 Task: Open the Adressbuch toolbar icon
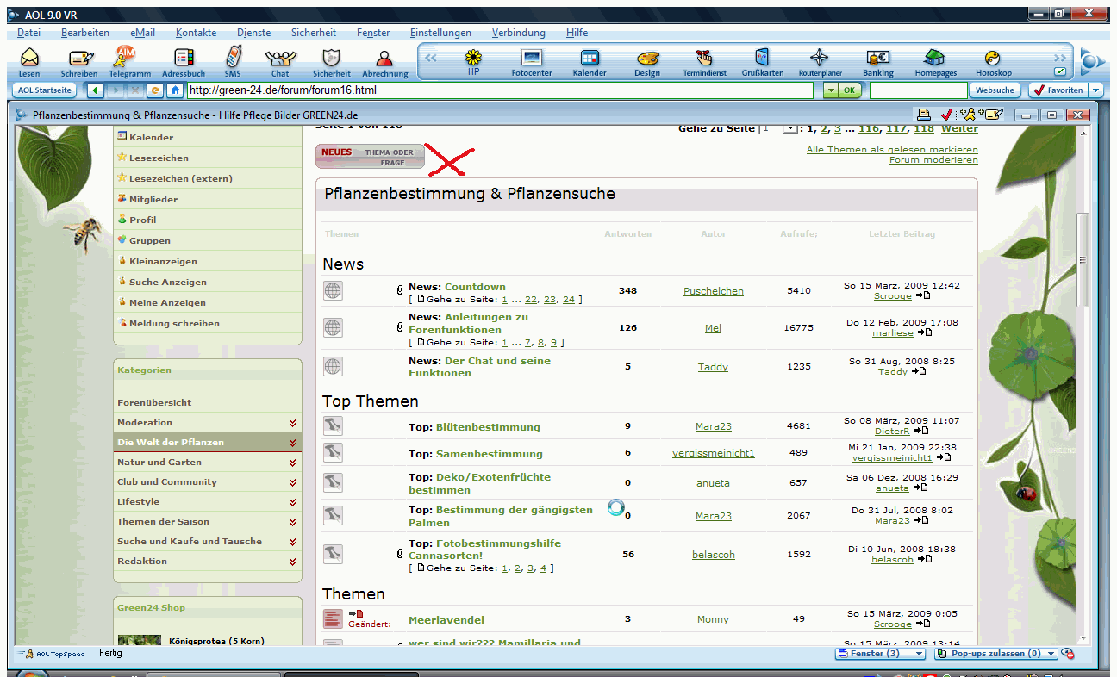click(x=184, y=59)
